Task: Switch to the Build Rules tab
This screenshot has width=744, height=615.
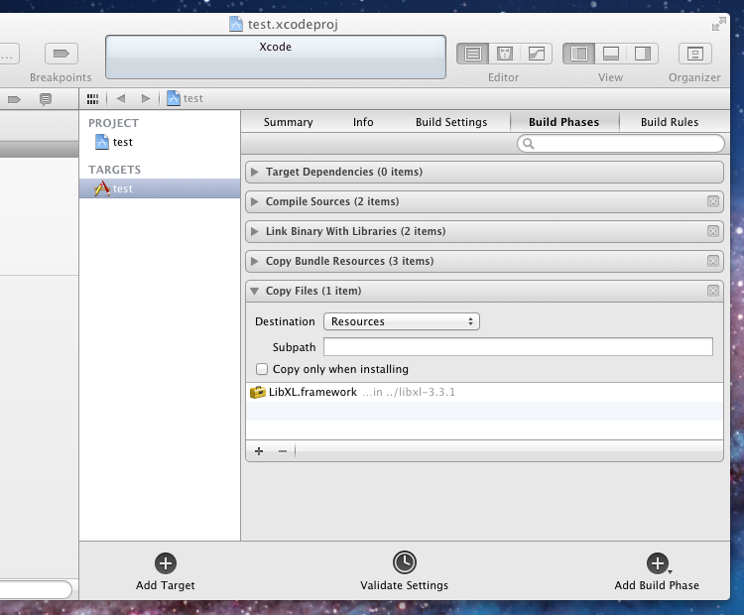Action: (670, 122)
